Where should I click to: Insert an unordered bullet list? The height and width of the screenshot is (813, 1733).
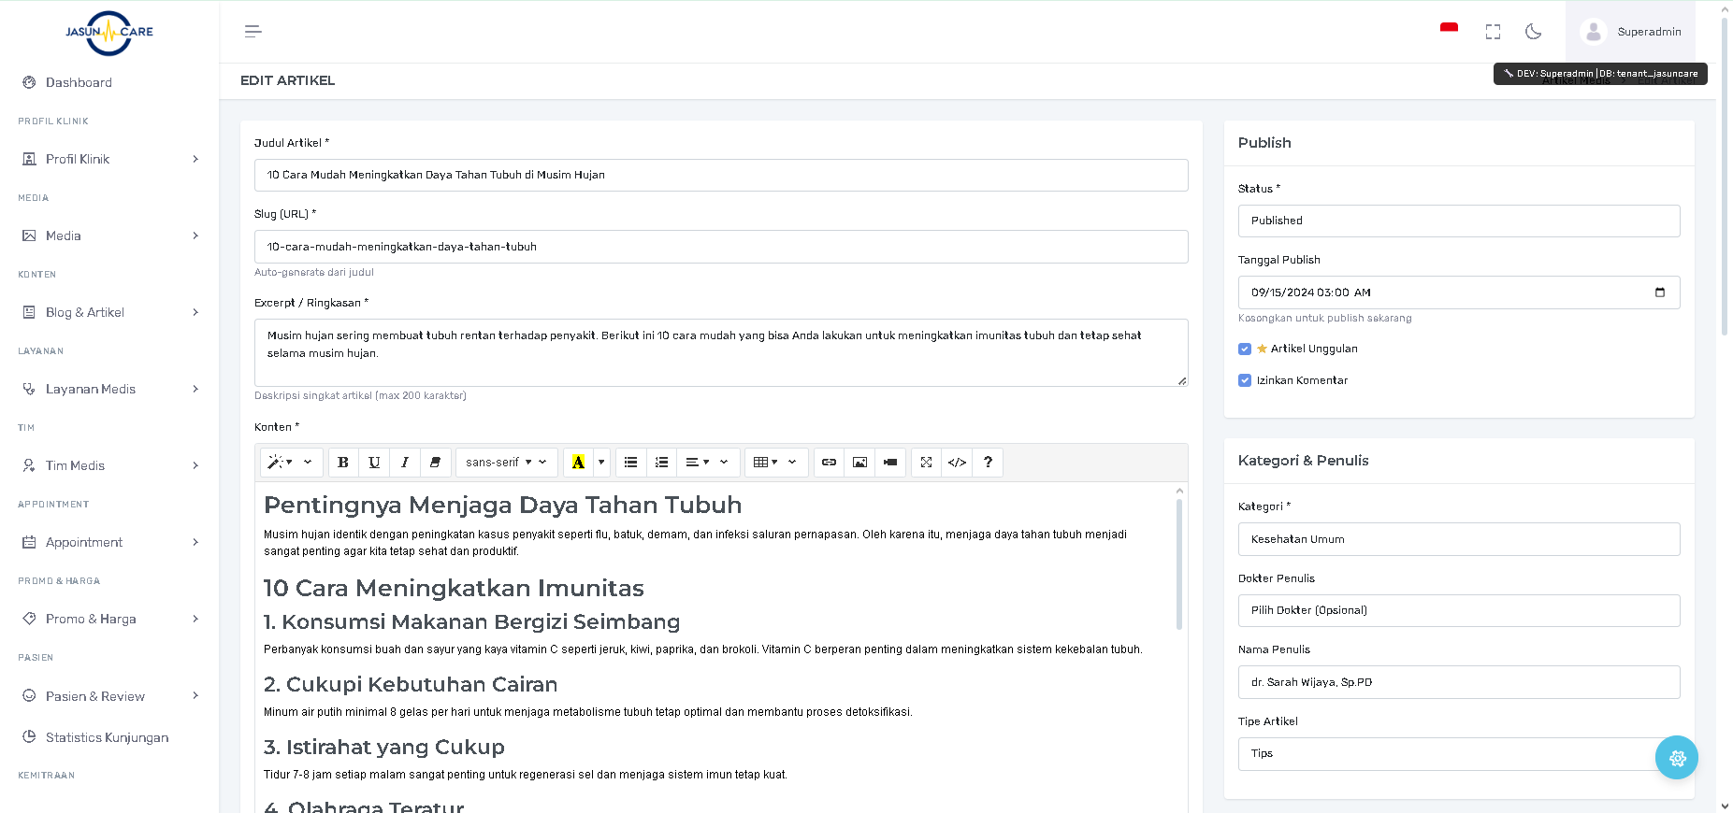click(x=631, y=463)
